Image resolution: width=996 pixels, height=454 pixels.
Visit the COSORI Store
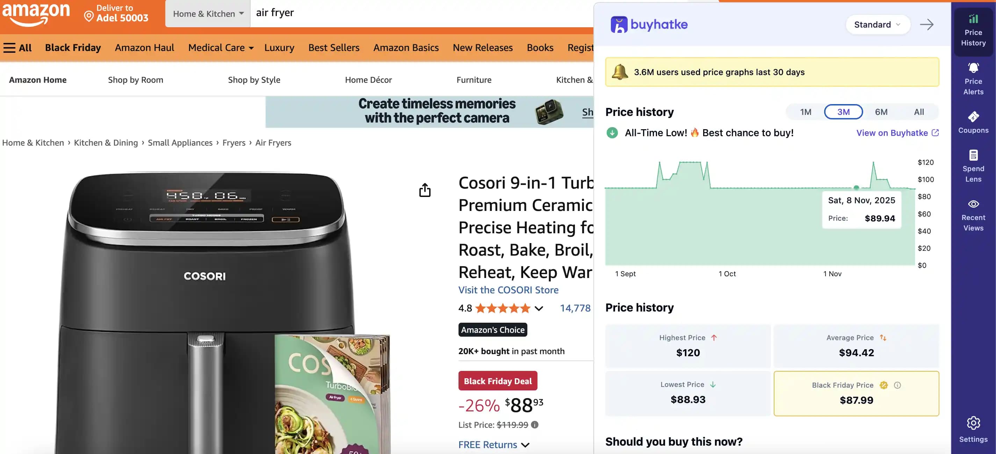pos(508,290)
